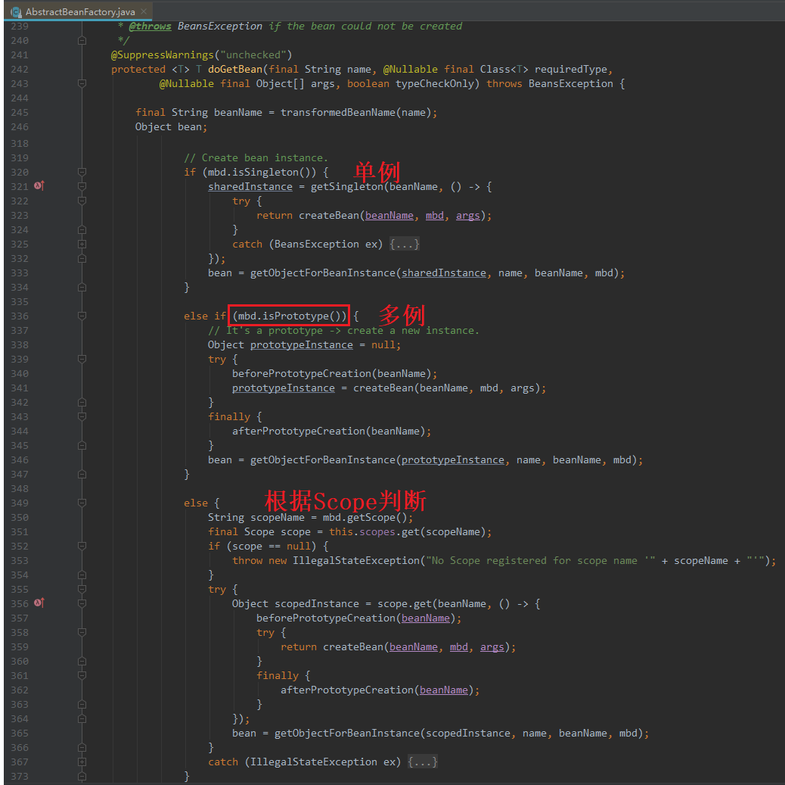This screenshot has width=785, height=785.
Task: Click this.scopes.get on line 351
Action: click(x=374, y=532)
